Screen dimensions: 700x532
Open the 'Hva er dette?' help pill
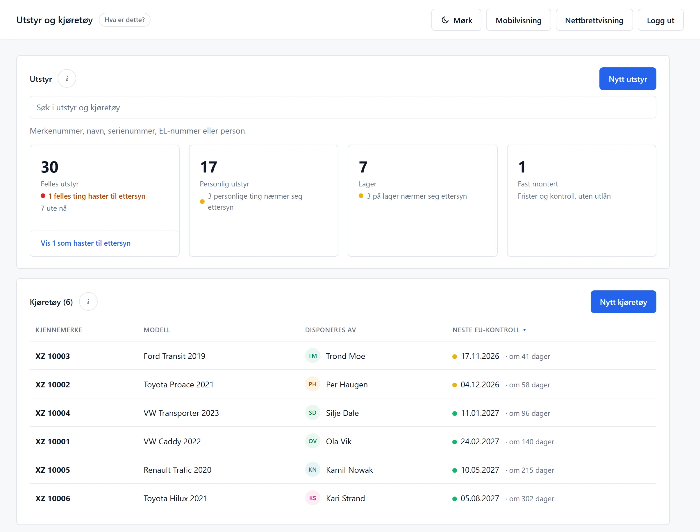tap(125, 20)
